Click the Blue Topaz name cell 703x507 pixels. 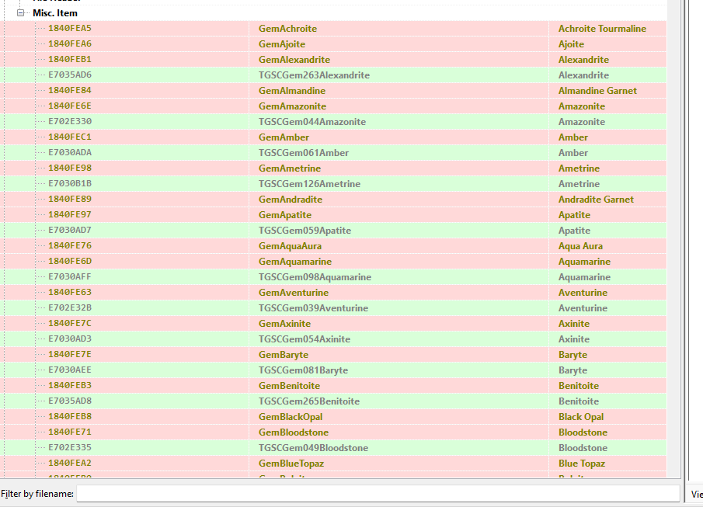582,464
